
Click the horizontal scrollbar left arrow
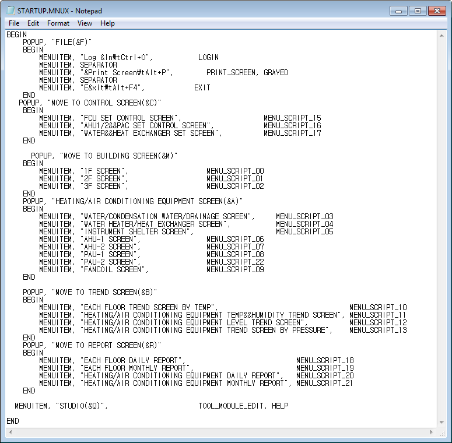[10, 432]
